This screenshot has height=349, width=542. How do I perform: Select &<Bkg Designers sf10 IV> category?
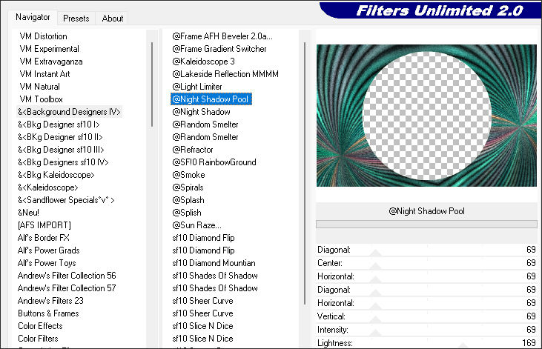click(63, 162)
